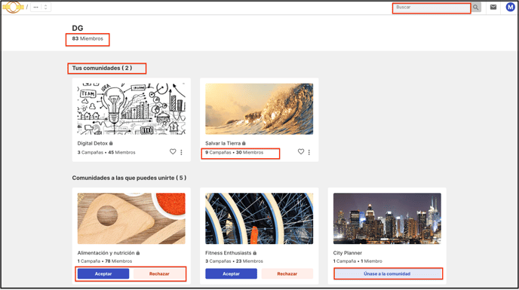
Task: Open the Digital Detox three-dot options menu
Action: (181, 152)
